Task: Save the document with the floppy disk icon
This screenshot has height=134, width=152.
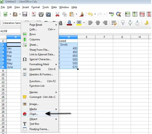Action: [x=25, y=14]
